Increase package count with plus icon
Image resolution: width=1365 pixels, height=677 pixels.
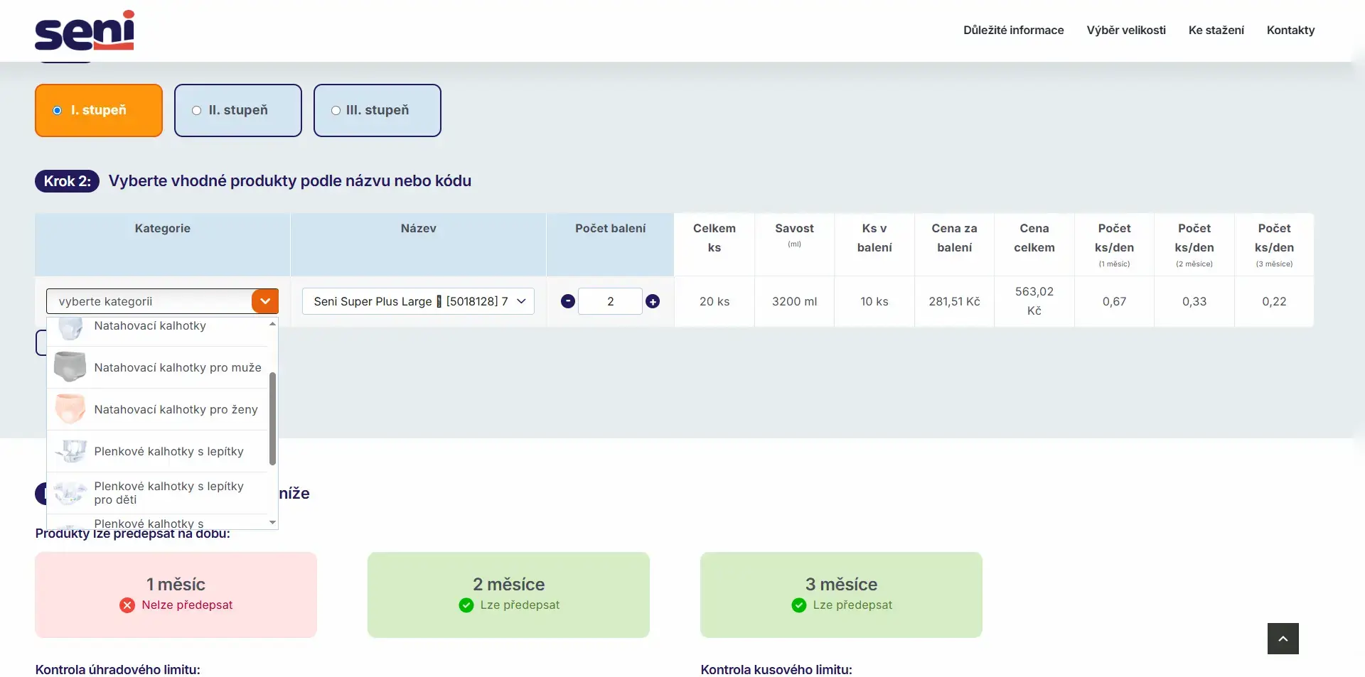pyautogui.click(x=653, y=301)
